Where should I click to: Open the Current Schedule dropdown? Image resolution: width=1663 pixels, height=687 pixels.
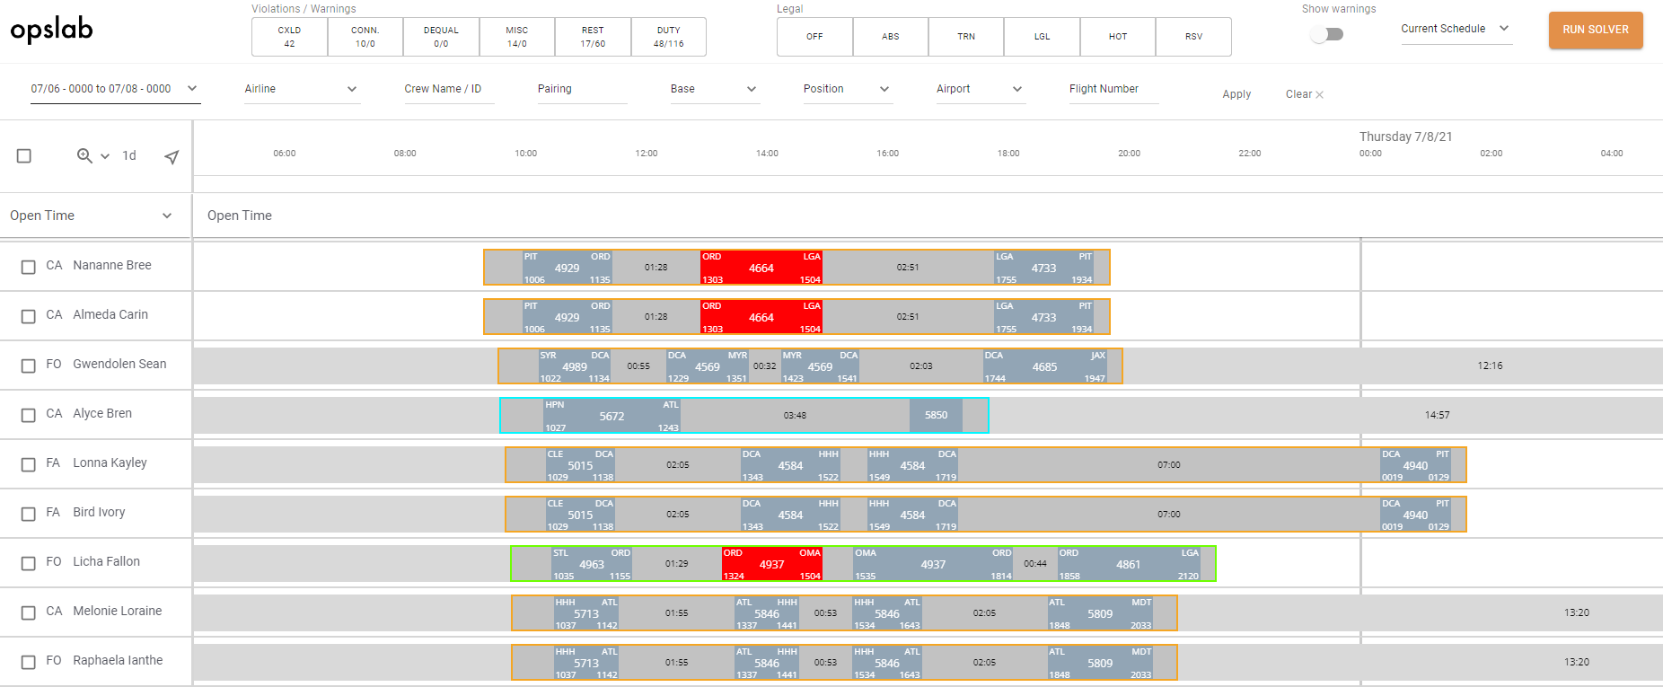pos(1456,29)
